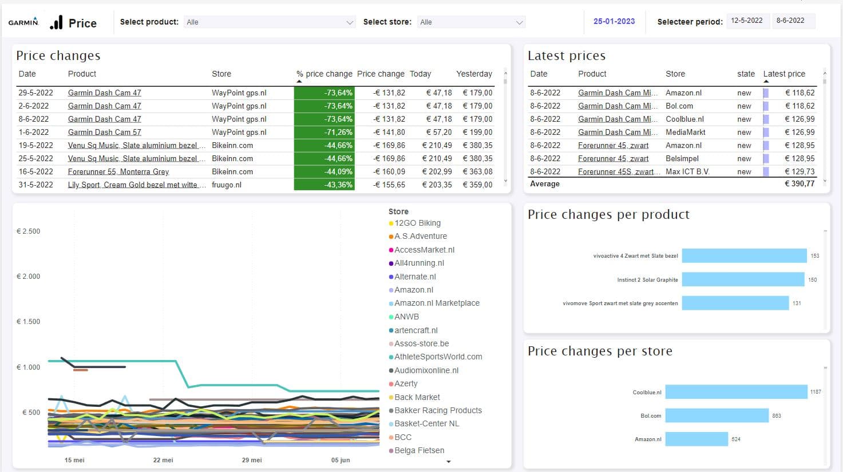This screenshot has height=472, width=843.
Task: Select ANWB legend entry
Action: (x=404, y=317)
